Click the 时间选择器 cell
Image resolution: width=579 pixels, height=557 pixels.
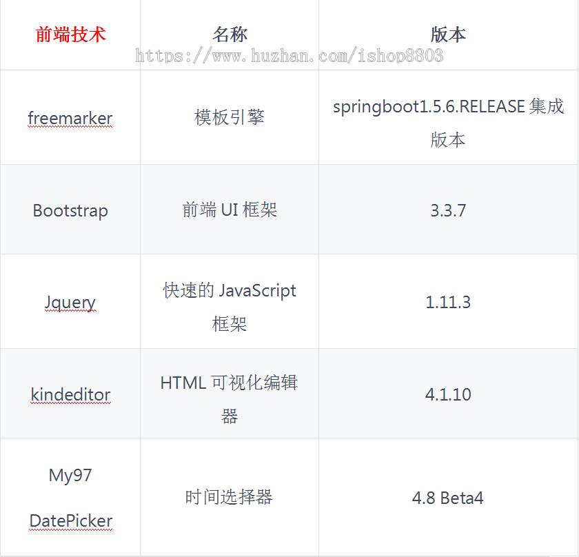coord(228,497)
